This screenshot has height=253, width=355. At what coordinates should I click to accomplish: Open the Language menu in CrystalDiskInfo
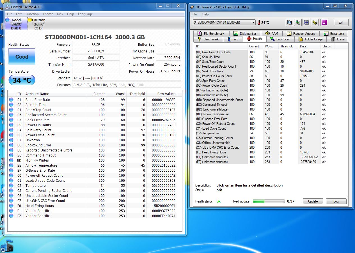(85, 14)
